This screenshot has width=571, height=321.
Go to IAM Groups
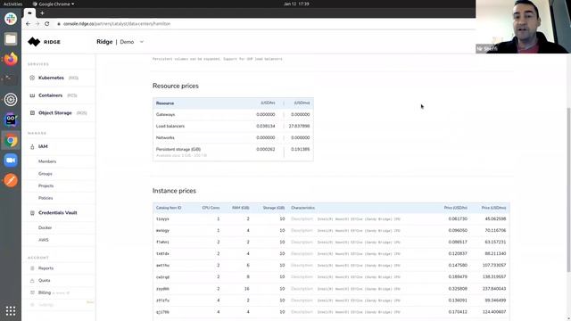tap(46, 174)
